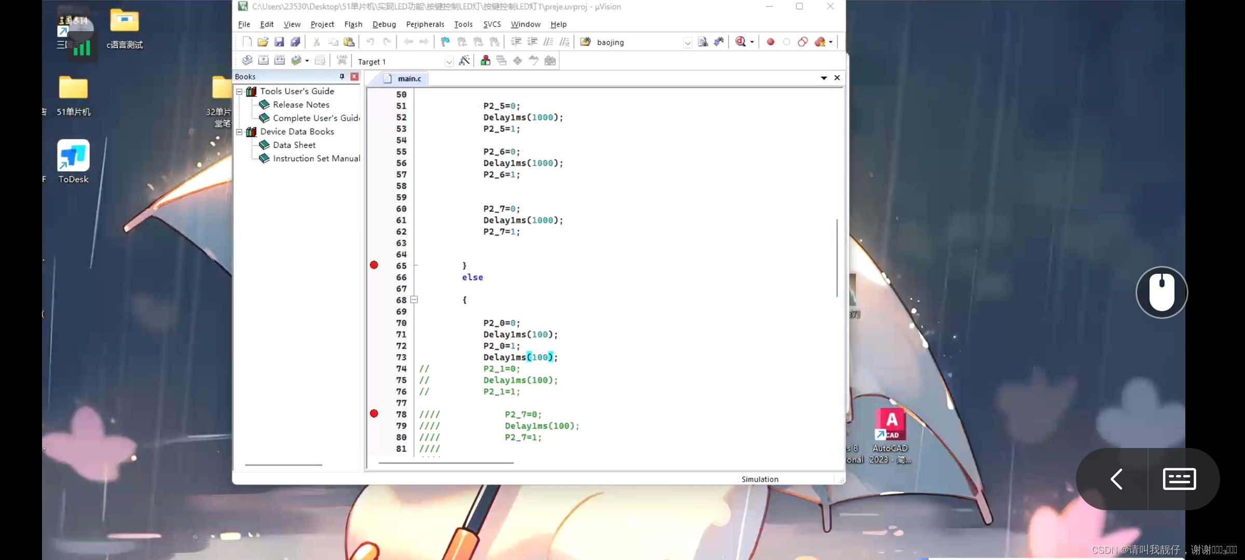The height and width of the screenshot is (560, 1245).
Task: Click Manage Project Items colored blocks icon
Action: point(486,61)
